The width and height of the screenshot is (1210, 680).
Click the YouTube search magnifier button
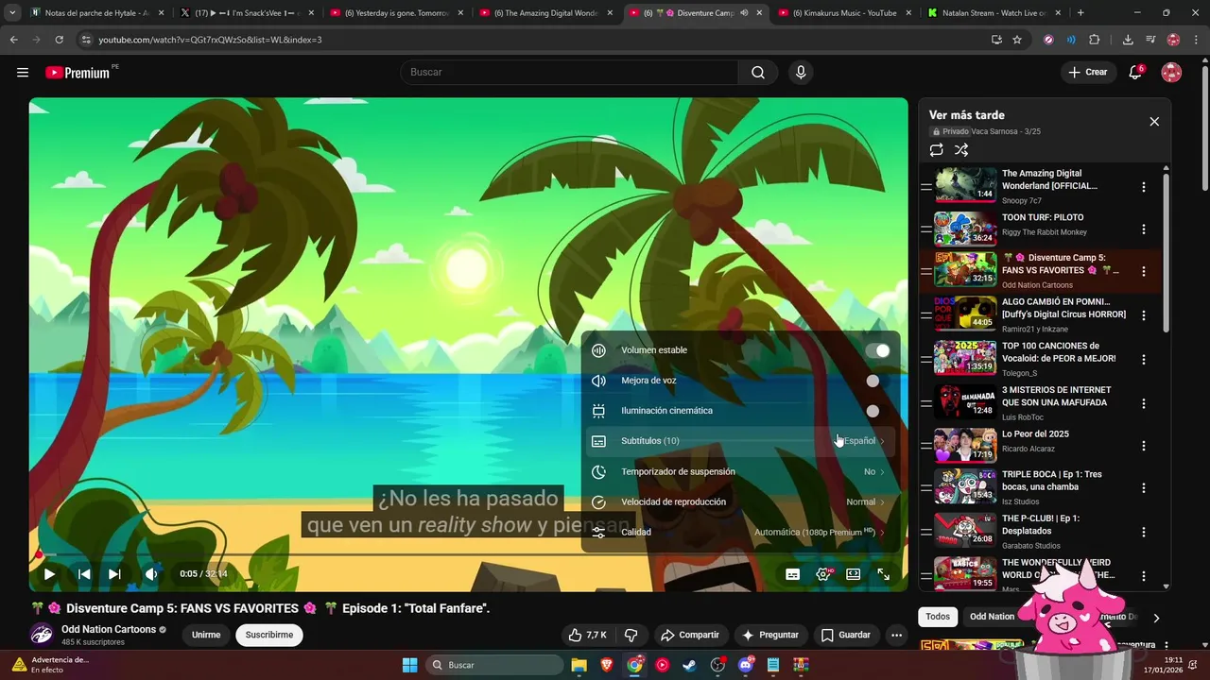(757, 72)
